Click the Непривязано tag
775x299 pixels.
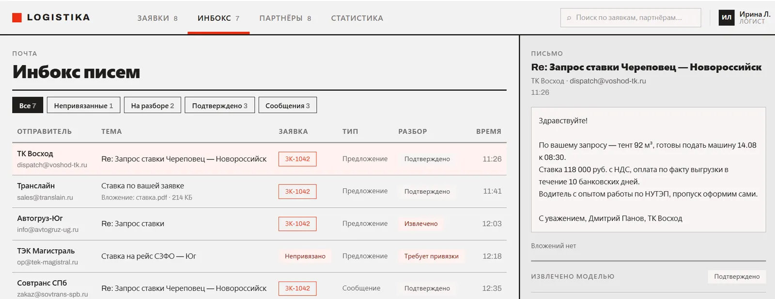[x=305, y=256]
